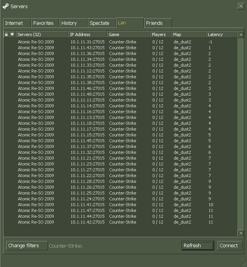Click the window resize grip corner
The height and width of the screenshot is (267, 247).
pos(244,264)
